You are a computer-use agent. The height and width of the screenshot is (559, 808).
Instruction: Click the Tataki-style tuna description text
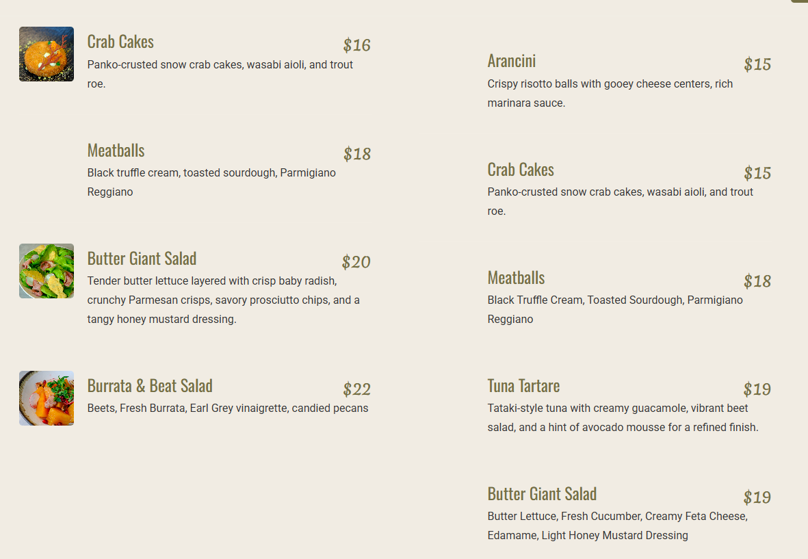[x=623, y=418]
